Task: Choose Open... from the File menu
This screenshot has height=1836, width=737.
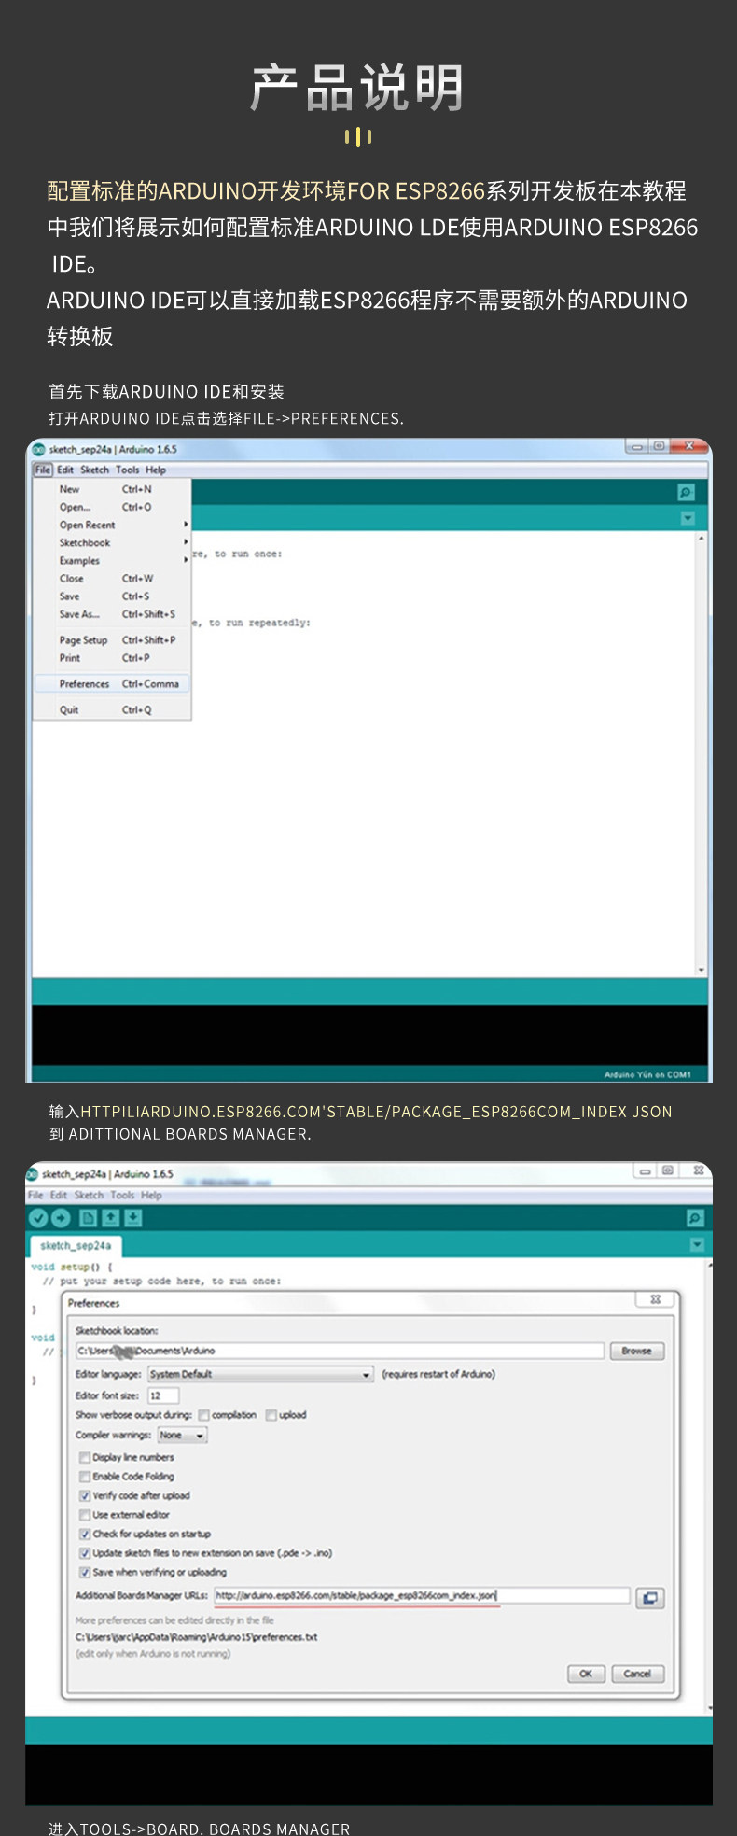Action: [x=112, y=507]
